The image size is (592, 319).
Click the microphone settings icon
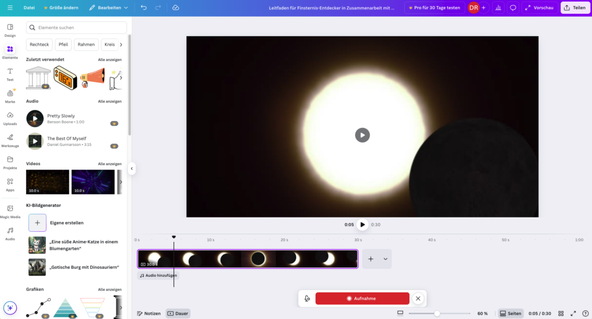click(x=307, y=298)
